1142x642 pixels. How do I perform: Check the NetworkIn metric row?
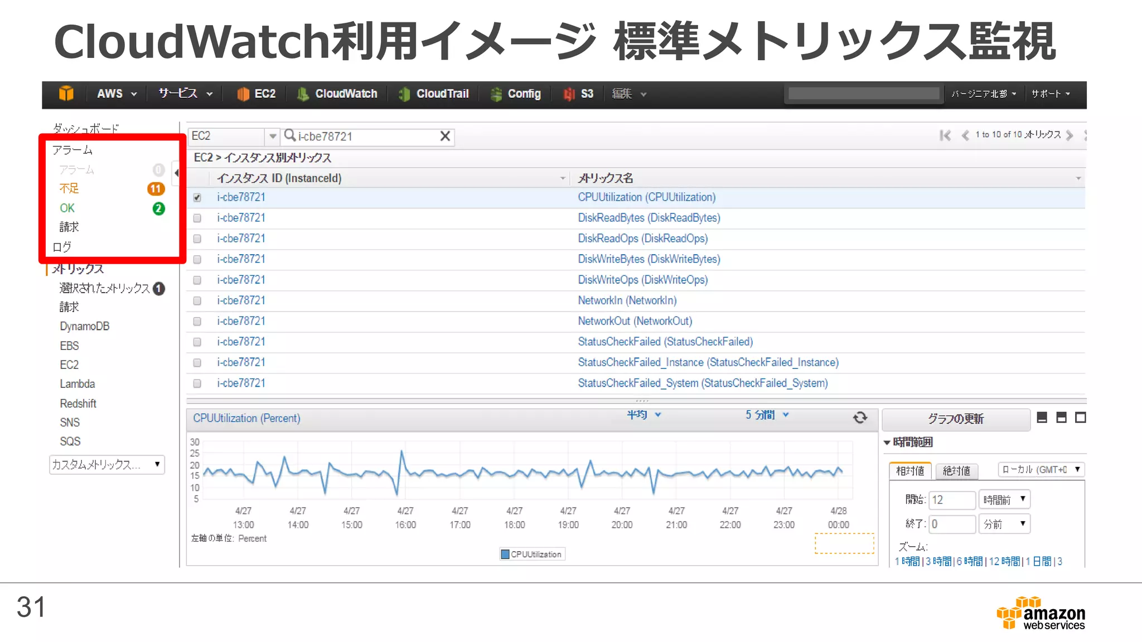tap(197, 300)
